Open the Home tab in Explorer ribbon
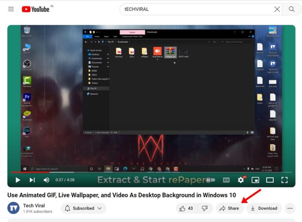This screenshot has height=222, width=302. (97, 37)
